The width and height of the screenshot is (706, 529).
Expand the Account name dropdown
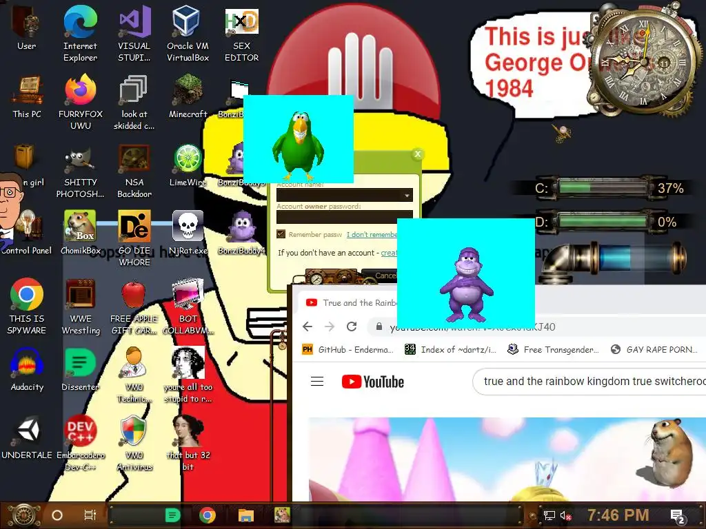[x=407, y=195]
